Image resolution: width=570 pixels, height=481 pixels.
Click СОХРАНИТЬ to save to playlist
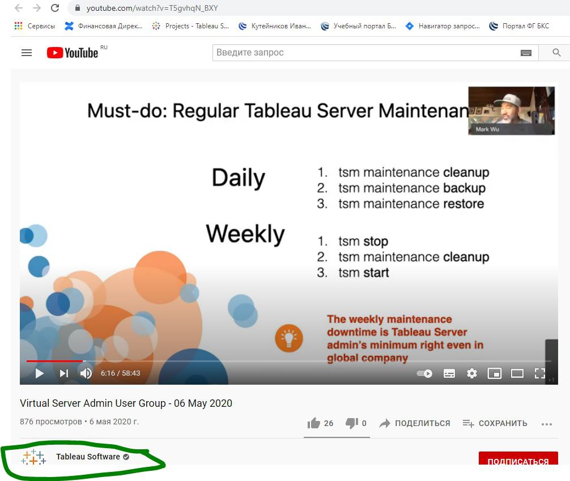pyautogui.click(x=495, y=423)
